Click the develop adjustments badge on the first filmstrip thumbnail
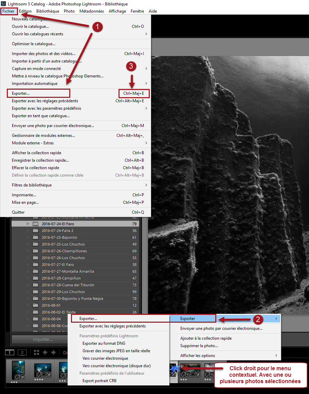309x394 pixels. pos(22,377)
